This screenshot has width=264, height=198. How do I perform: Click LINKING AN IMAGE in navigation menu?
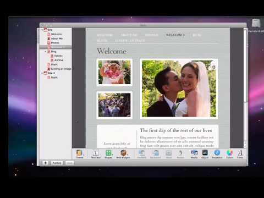point(130,40)
